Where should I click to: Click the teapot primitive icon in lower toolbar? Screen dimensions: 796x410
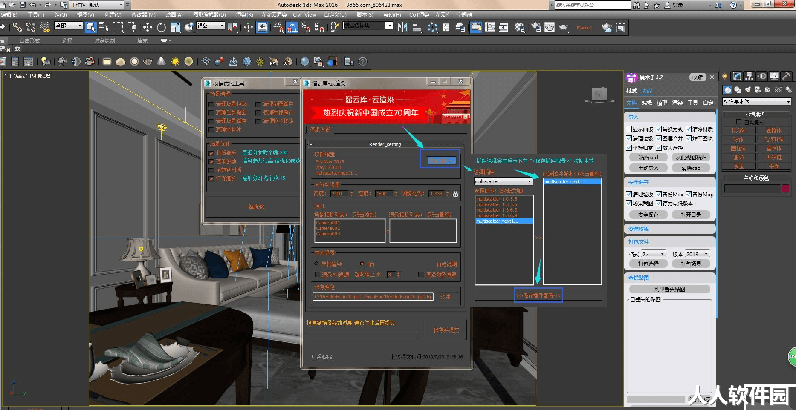(x=148, y=62)
